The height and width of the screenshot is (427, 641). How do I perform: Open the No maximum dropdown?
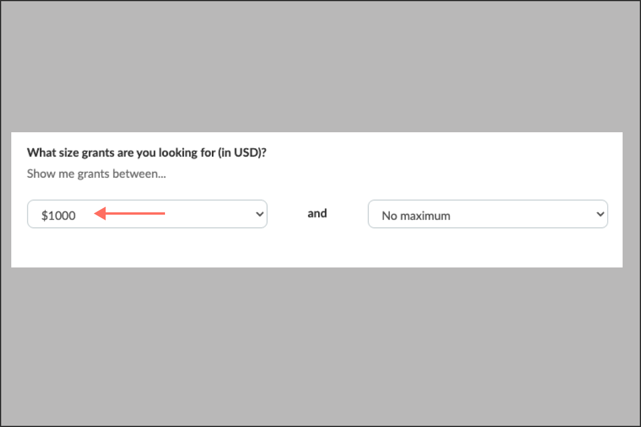pyautogui.click(x=488, y=214)
